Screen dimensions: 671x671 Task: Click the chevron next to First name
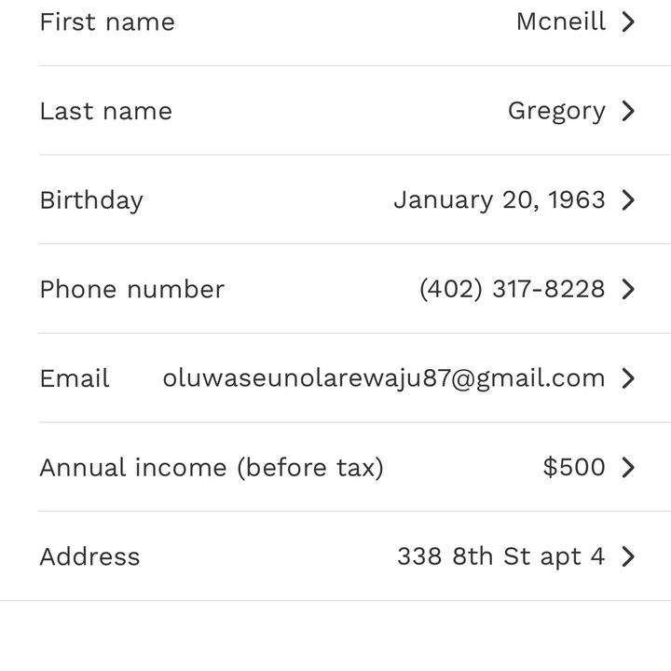[628, 21]
